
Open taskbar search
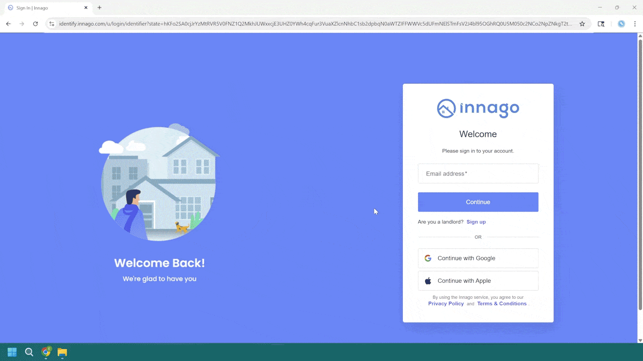[x=29, y=352]
